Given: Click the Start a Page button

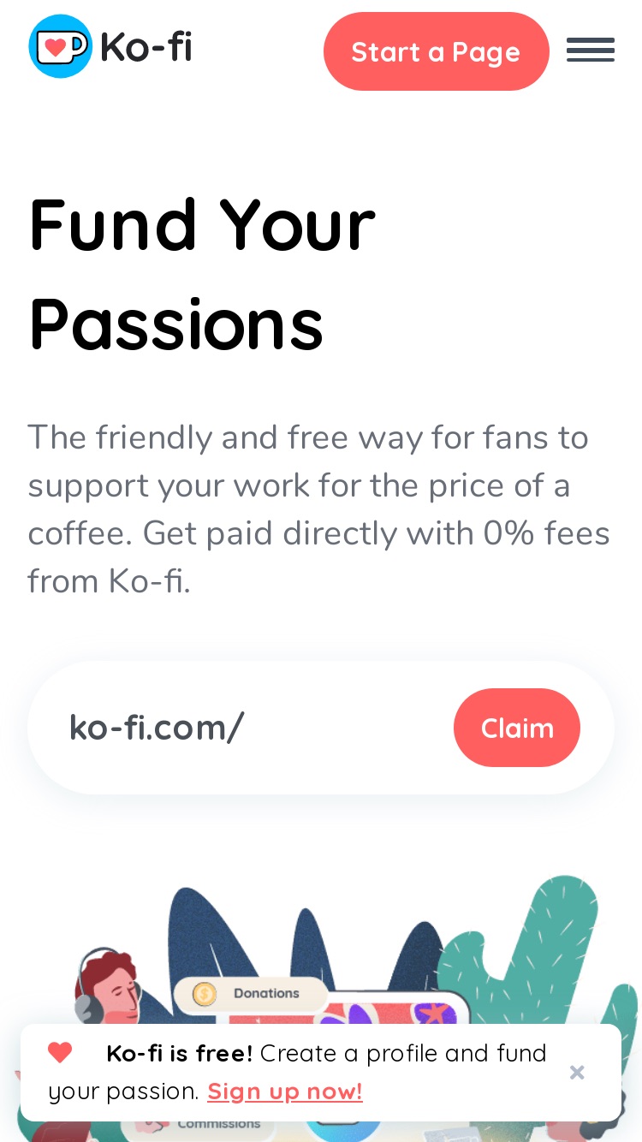Looking at the screenshot, I should point(436,51).
